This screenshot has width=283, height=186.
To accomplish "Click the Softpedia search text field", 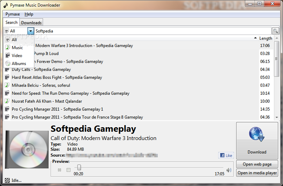I will pos(153,31).
